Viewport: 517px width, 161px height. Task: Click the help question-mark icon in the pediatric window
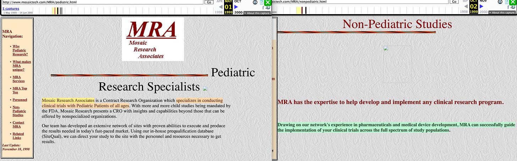click(262, 2)
